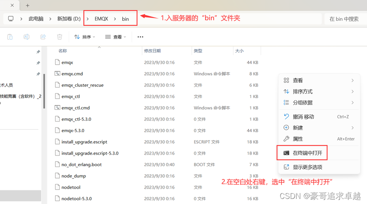Sort by 名称 column header
This screenshot has width=367, height=204.
63,51
